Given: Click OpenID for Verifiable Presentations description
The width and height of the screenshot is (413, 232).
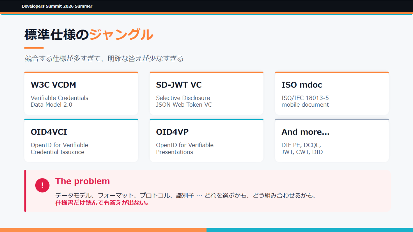Looking at the screenshot, I should coord(185,149).
